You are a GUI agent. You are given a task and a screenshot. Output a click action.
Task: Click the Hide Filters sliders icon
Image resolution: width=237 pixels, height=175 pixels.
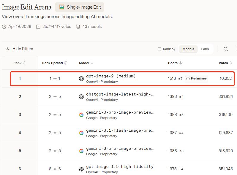click(x=8, y=49)
